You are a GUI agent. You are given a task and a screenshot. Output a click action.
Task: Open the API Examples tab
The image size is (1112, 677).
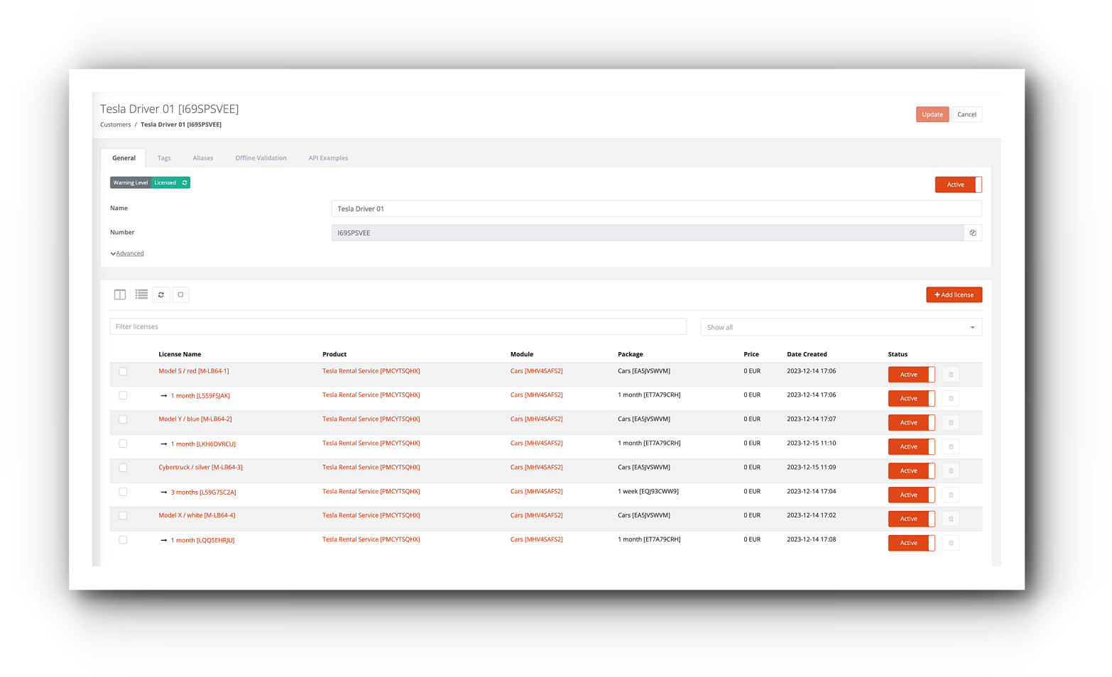tap(328, 158)
